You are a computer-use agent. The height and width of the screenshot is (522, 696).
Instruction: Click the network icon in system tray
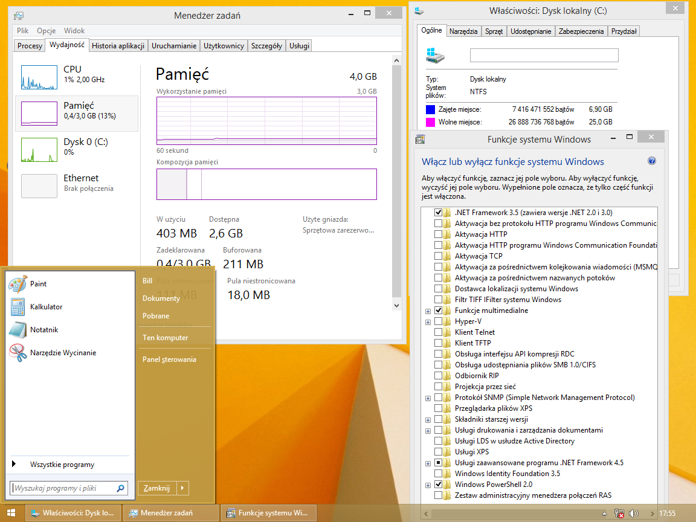pyautogui.click(x=619, y=513)
